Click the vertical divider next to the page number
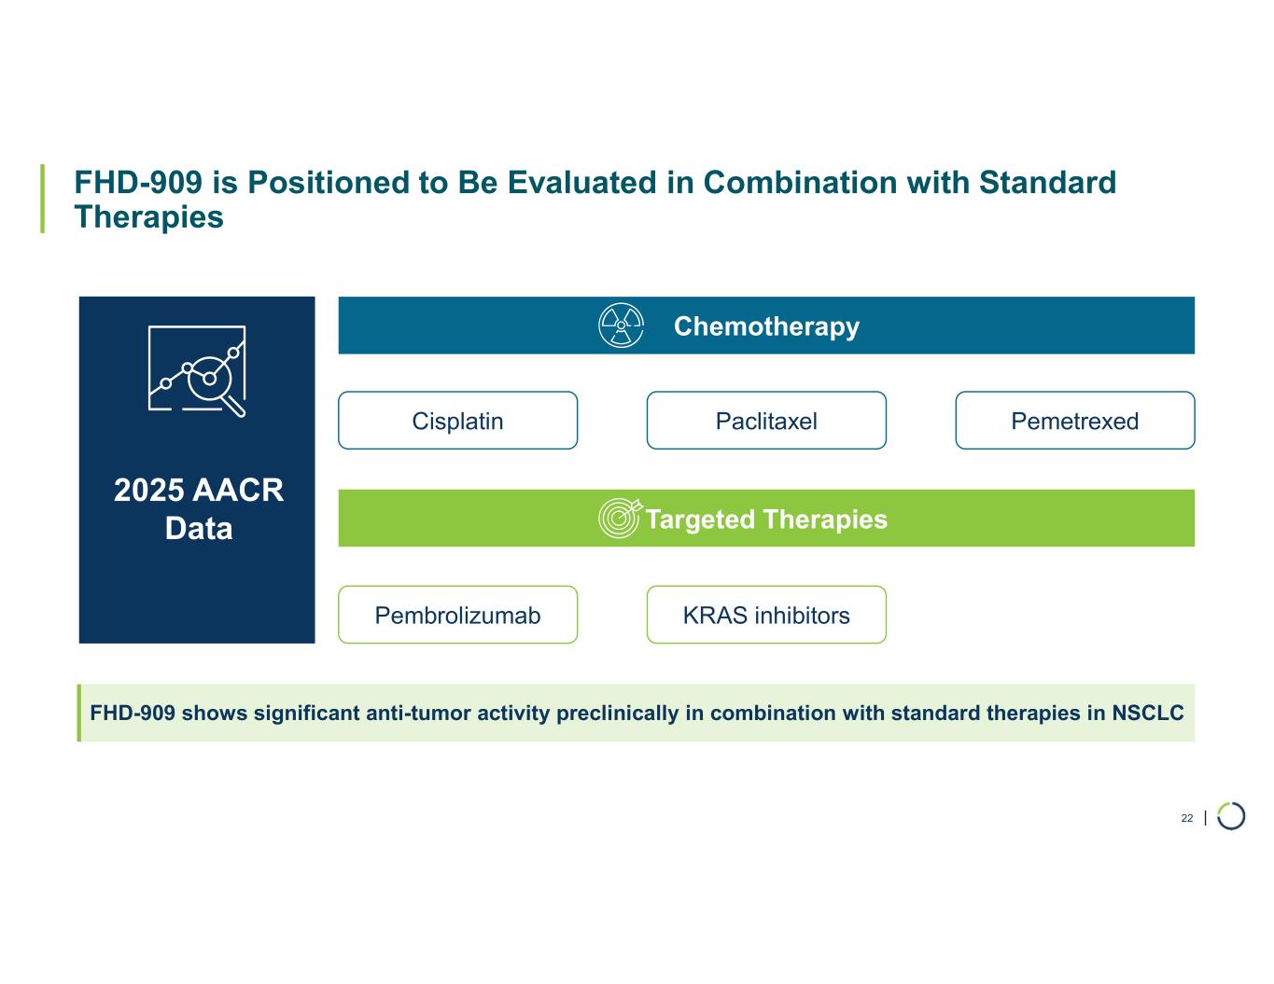Viewport: 1274px width, 984px height. click(x=1206, y=818)
